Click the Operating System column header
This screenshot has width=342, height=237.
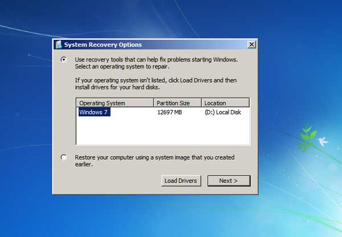[x=114, y=103]
